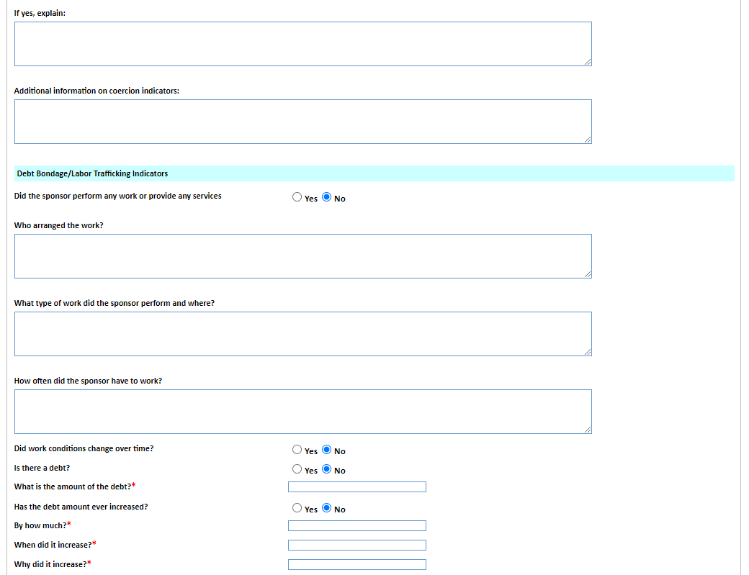Image resolution: width=749 pixels, height=575 pixels.
Task: Click 'What type of work did the sponsor perform' label
Action: click(x=115, y=303)
